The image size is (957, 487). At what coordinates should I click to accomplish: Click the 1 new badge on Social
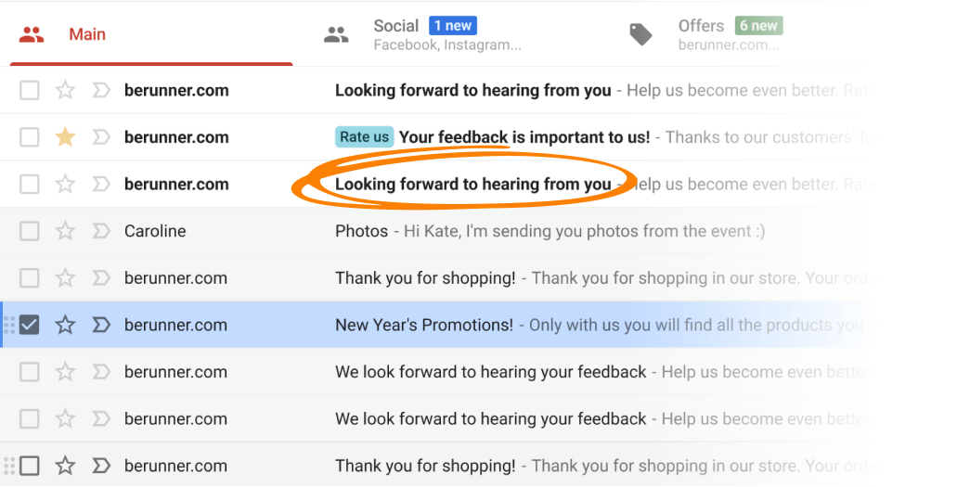pyautogui.click(x=453, y=26)
